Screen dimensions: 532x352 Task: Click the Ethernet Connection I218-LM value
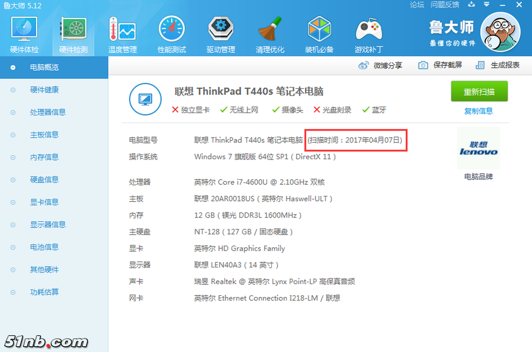[267, 298]
